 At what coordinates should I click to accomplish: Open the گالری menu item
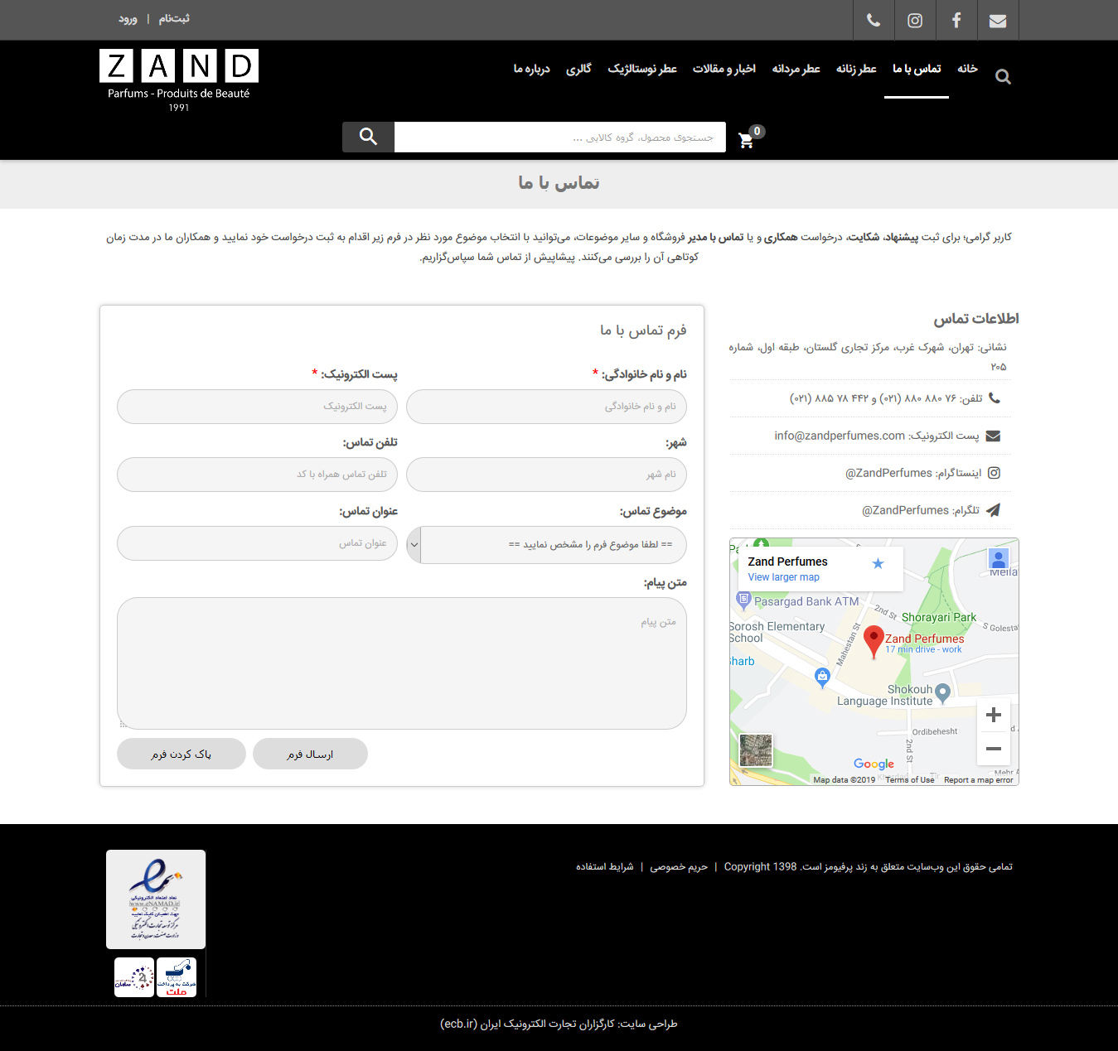[578, 69]
